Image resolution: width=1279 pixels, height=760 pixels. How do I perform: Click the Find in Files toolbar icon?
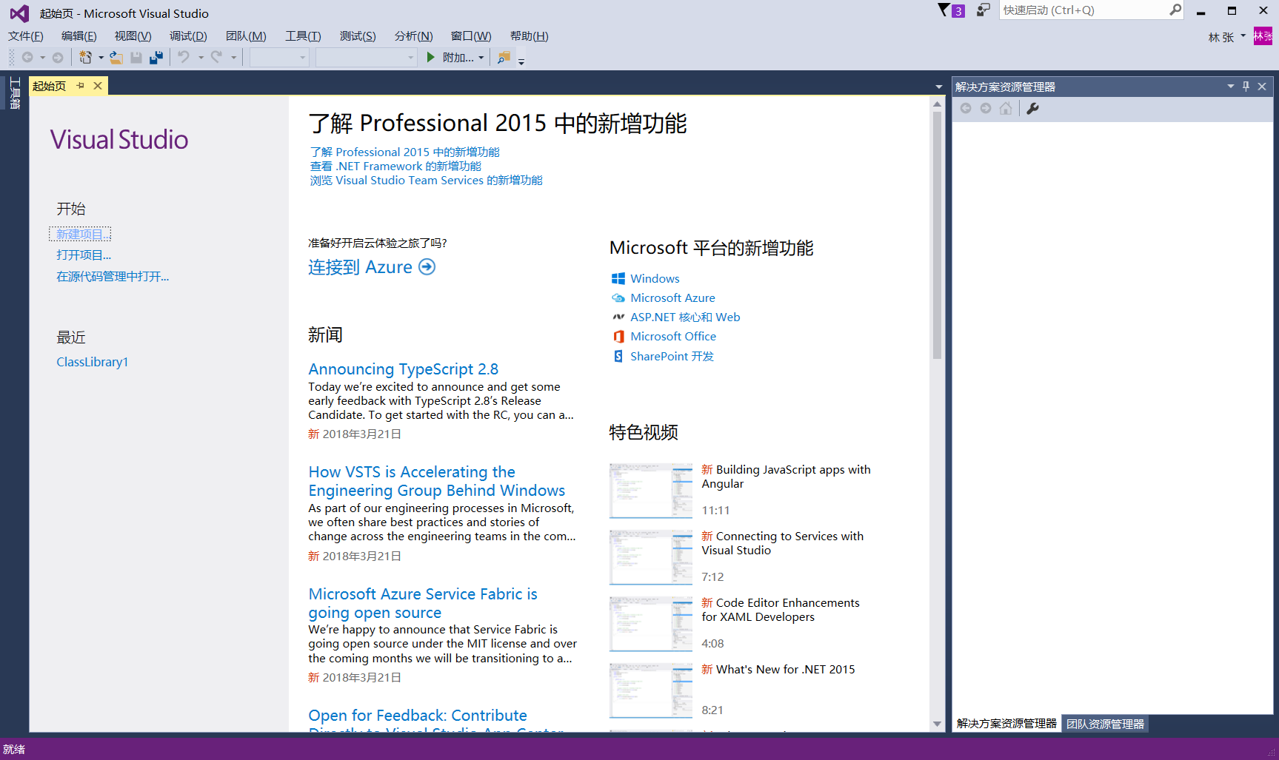click(x=504, y=57)
